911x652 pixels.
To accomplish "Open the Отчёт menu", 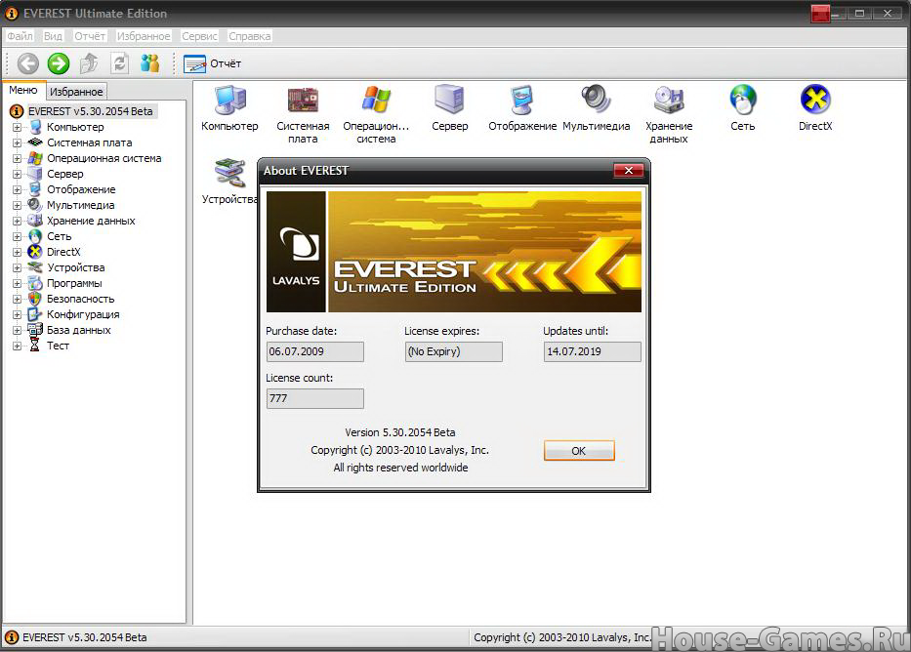I will (x=90, y=36).
